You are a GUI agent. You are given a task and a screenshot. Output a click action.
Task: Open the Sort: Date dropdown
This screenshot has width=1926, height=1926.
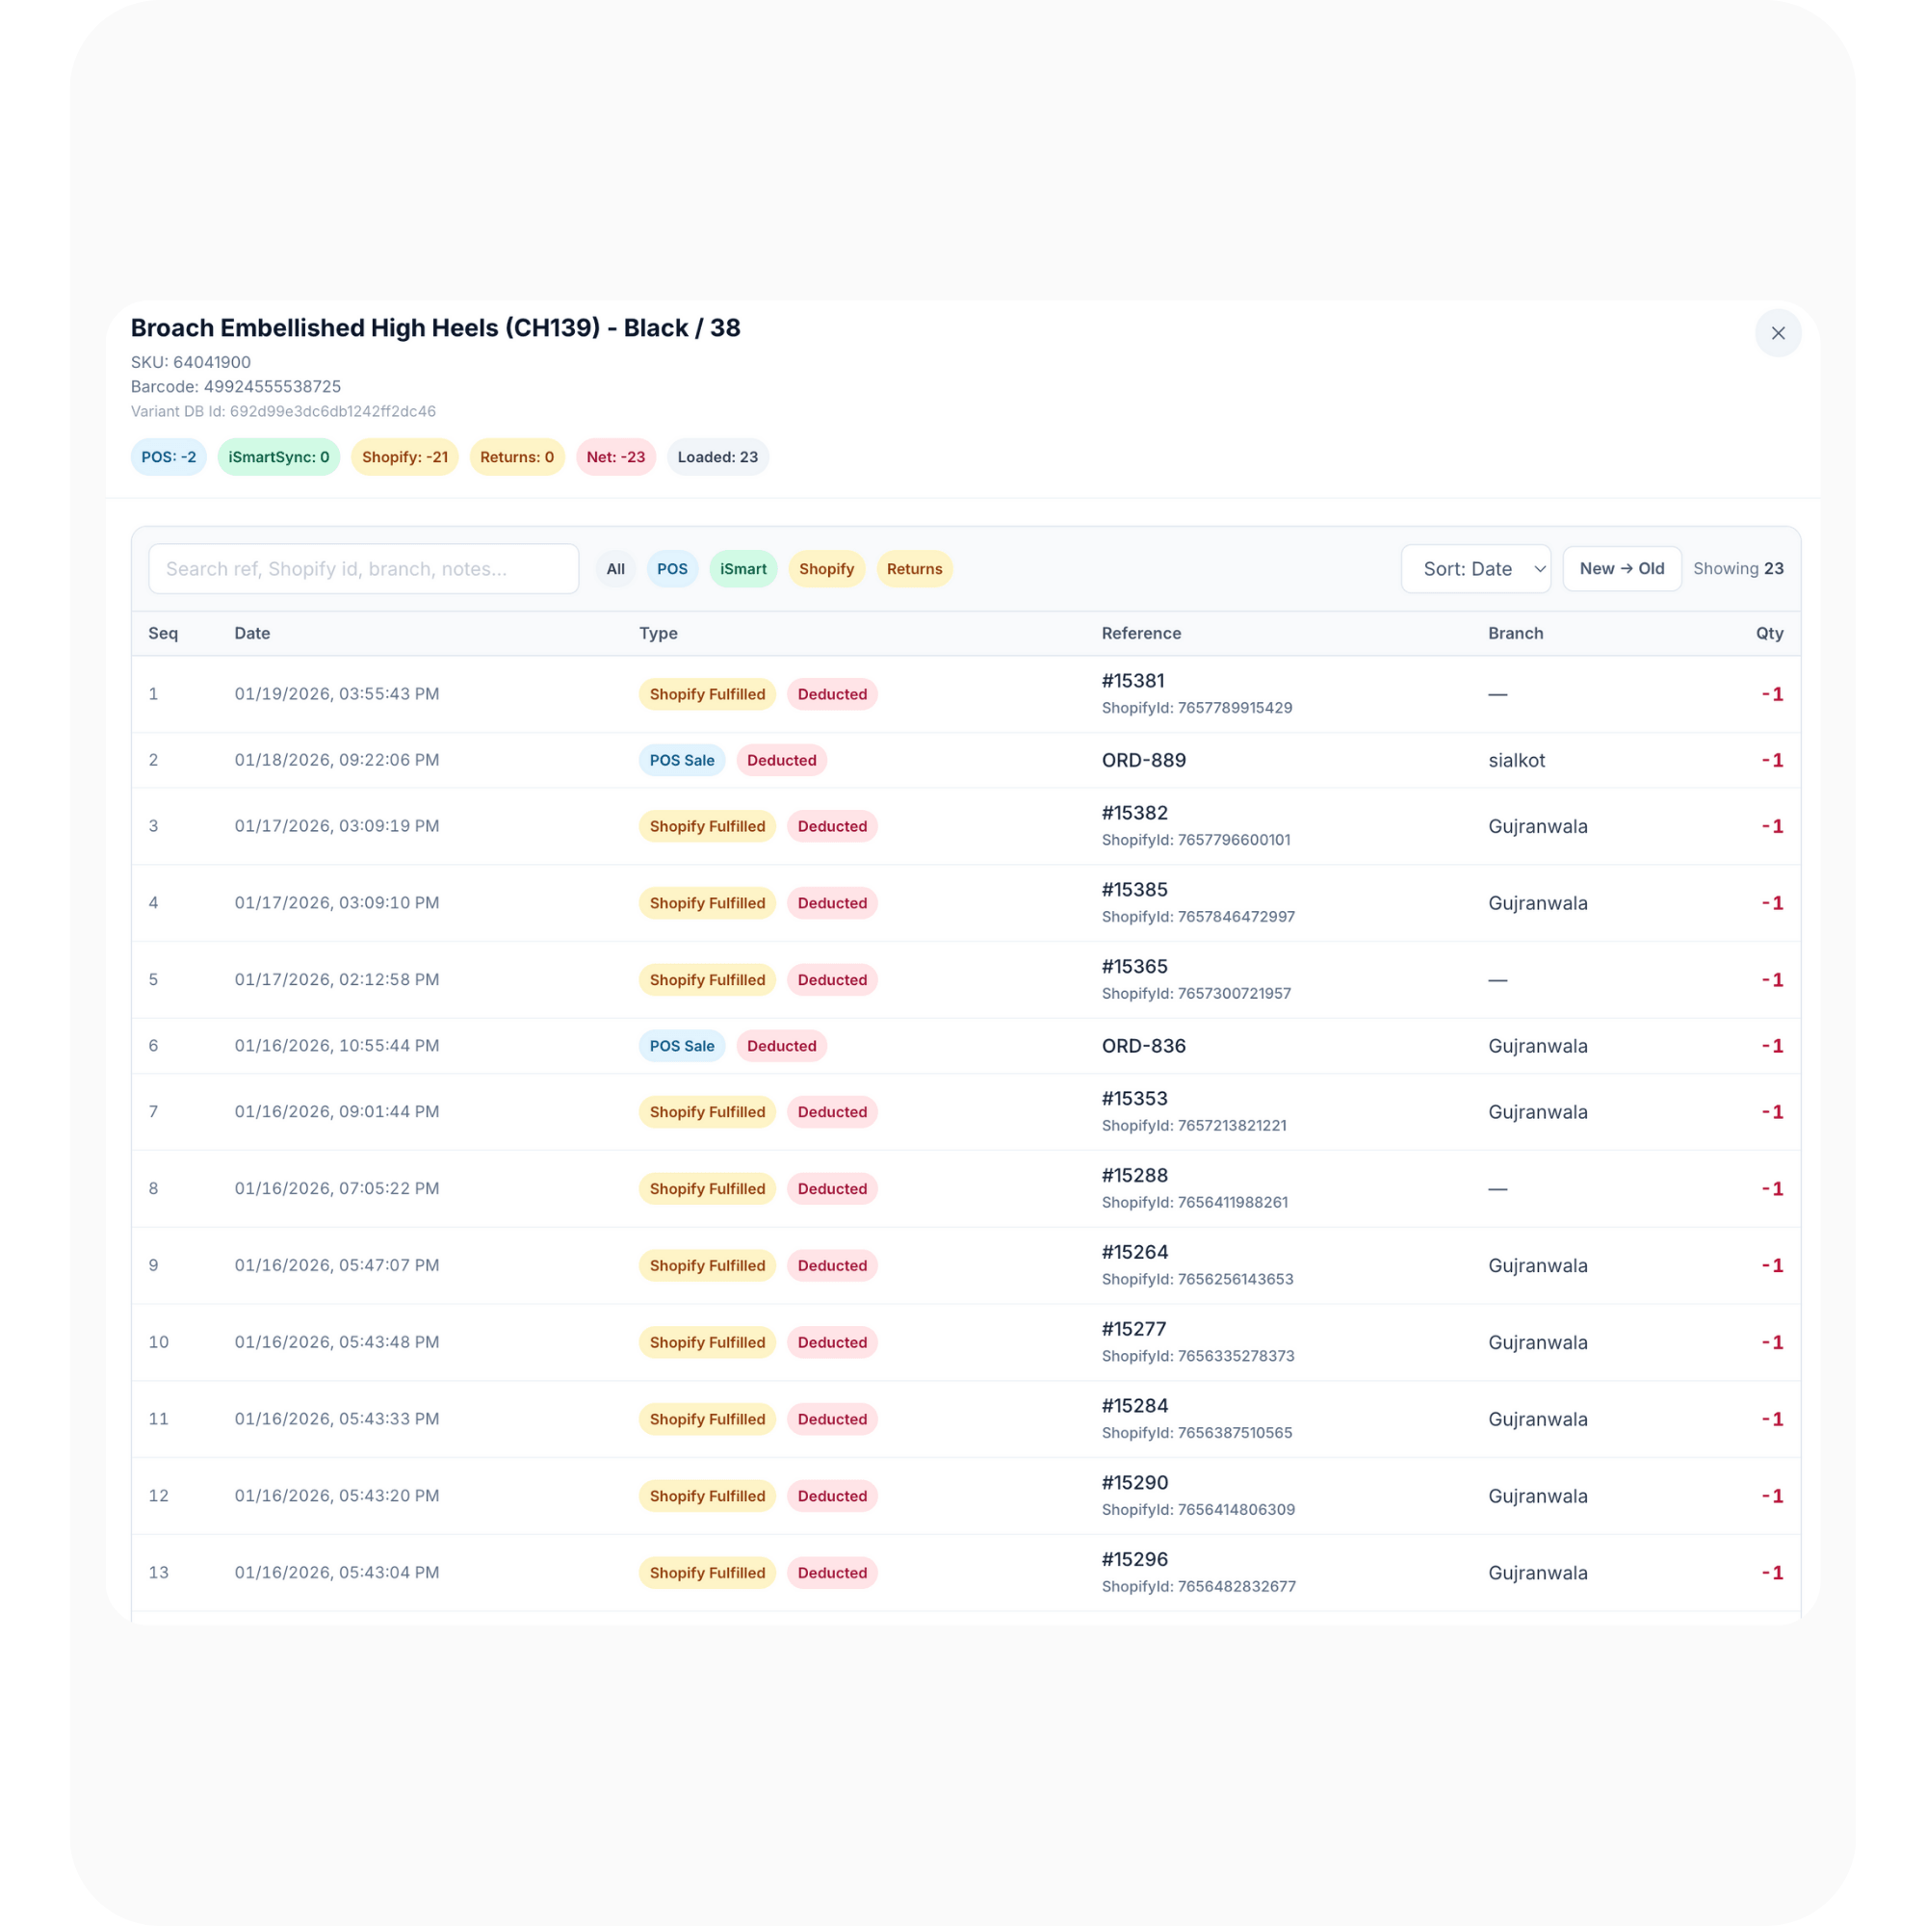pyautogui.click(x=1475, y=568)
